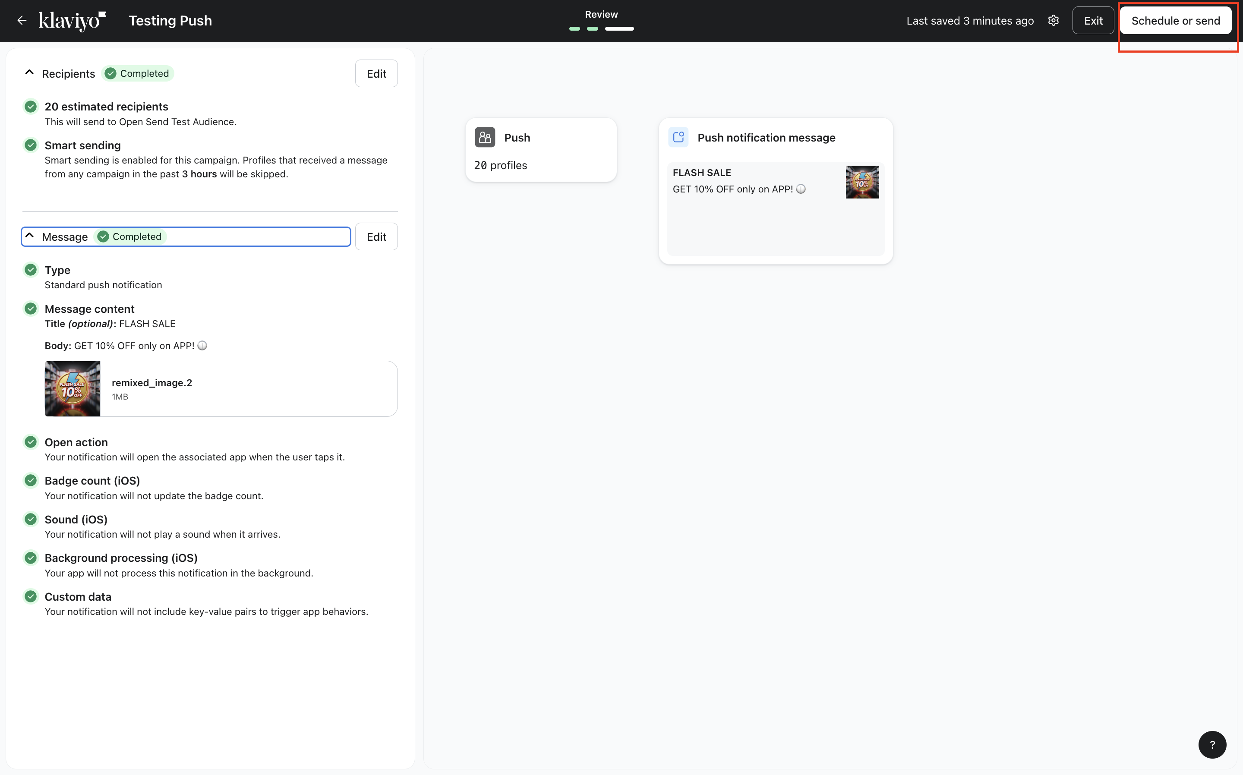The height and width of the screenshot is (775, 1243).
Task: Click the Exit button
Action: tap(1093, 21)
